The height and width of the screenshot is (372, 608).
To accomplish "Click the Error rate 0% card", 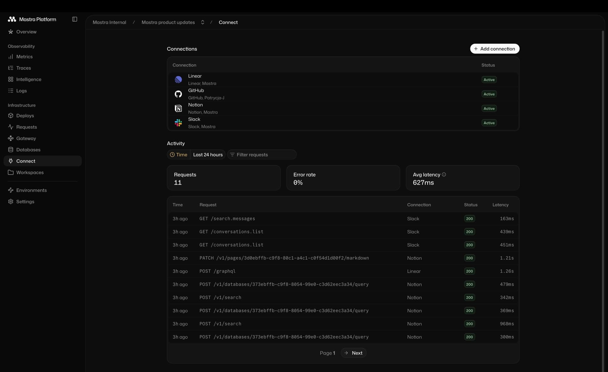I will pos(343,178).
